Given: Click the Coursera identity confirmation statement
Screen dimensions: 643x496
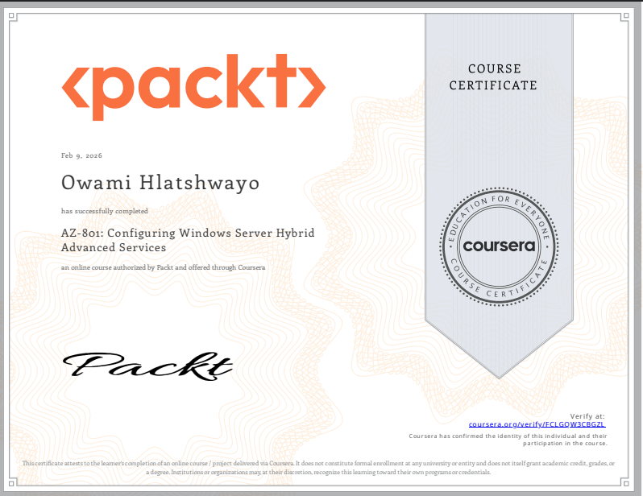Looking at the screenshot, I should pyautogui.click(x=508, y=440).
